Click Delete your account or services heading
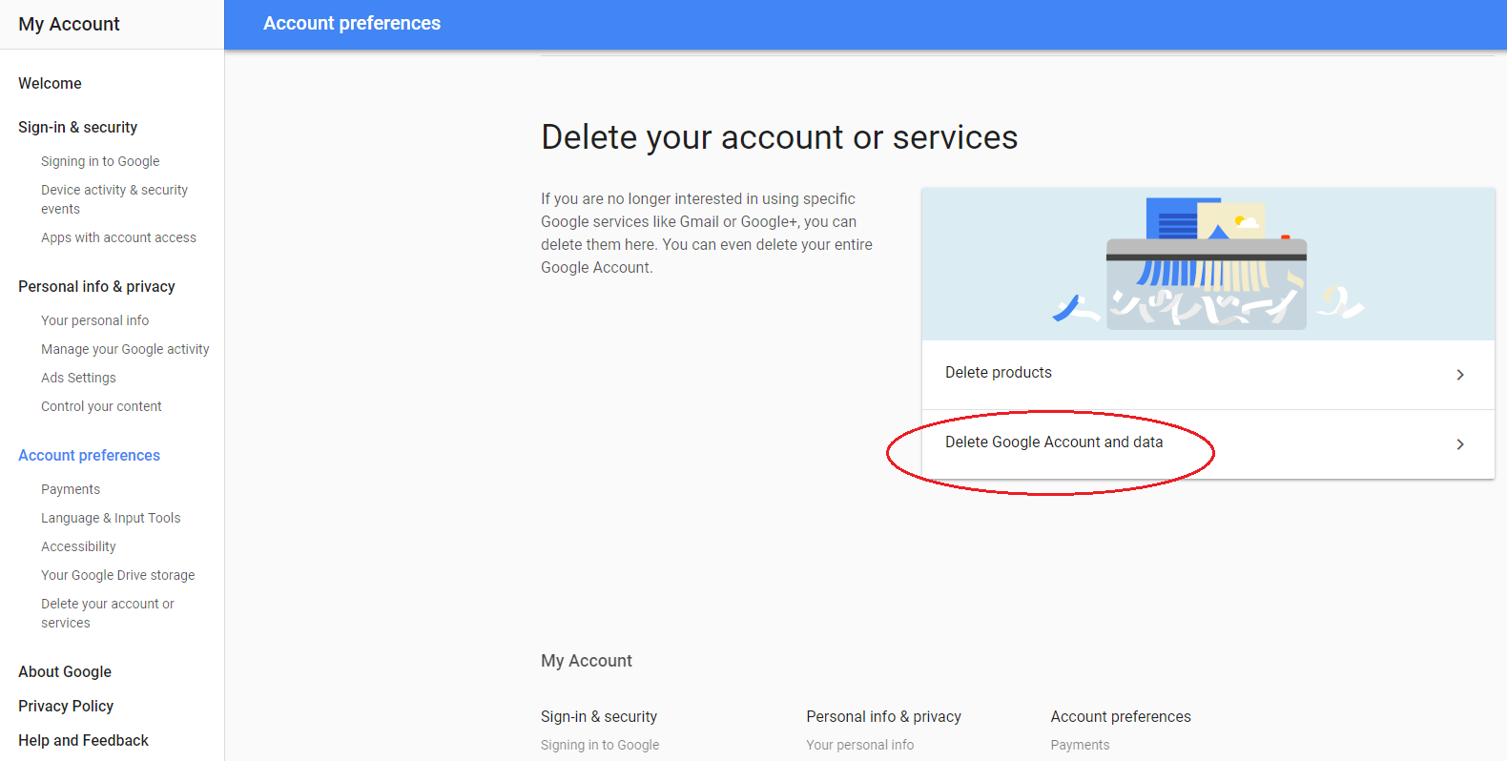This screenshot has height=761, width=1507. [x=779, y=138]
